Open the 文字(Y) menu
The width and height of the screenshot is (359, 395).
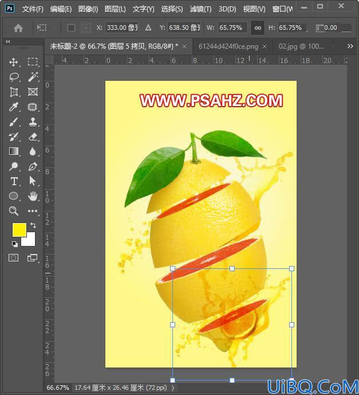(143, 9)
